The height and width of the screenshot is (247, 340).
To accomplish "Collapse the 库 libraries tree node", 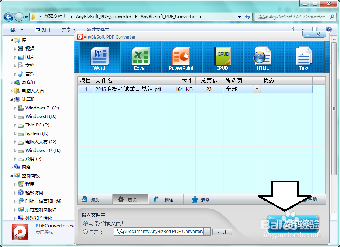I will [x=11, y=40].
